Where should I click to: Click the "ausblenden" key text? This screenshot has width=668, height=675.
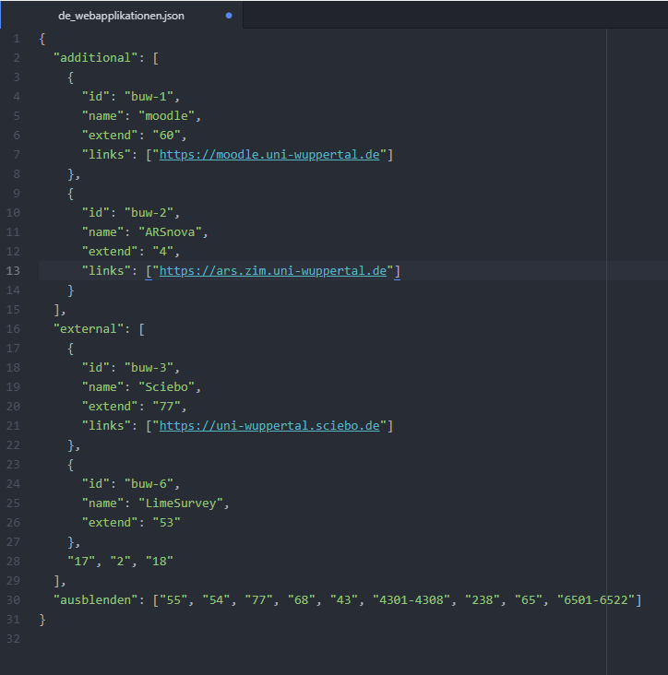tap(96, 600)
